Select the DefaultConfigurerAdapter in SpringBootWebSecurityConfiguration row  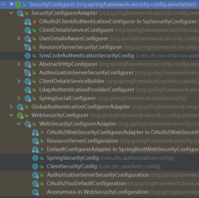point(100,149)
